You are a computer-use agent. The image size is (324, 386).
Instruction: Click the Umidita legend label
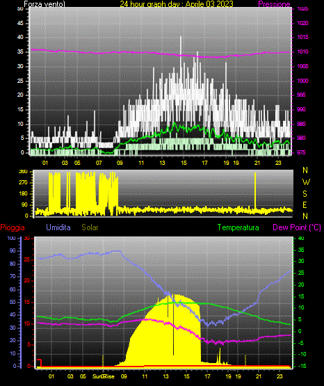click(58, 227)
